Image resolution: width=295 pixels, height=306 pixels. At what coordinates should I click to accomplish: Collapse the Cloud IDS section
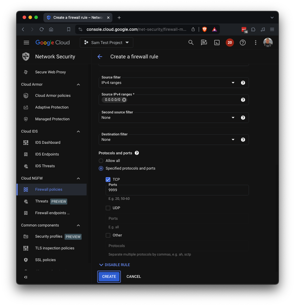click(78, 131)
